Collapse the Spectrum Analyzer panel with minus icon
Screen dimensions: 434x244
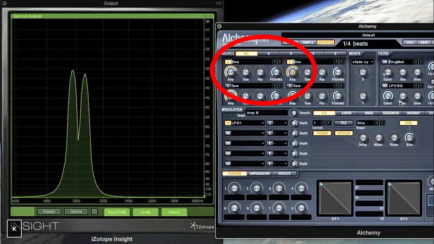(x=205, y=16)
